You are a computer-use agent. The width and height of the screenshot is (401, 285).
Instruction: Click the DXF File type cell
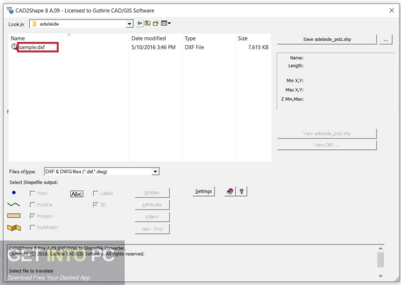coord(194,47)
